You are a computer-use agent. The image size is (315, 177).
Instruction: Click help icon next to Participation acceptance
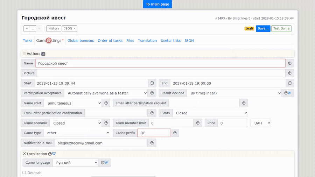coord(152,93)
